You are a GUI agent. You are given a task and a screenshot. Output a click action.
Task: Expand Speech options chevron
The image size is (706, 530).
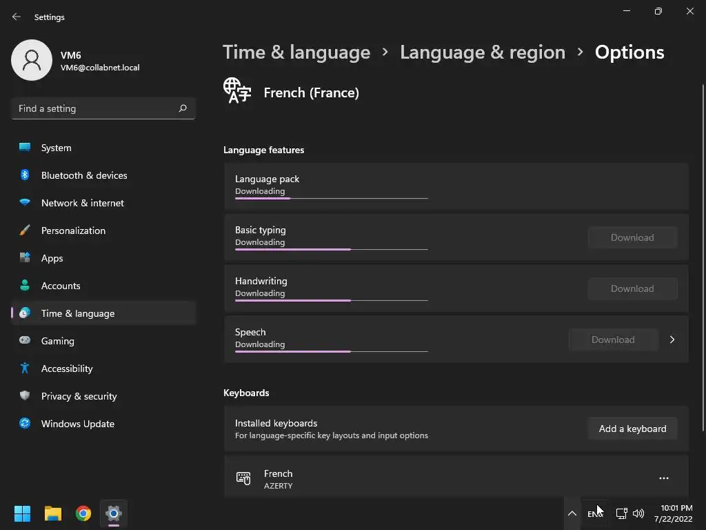[672, 340]
